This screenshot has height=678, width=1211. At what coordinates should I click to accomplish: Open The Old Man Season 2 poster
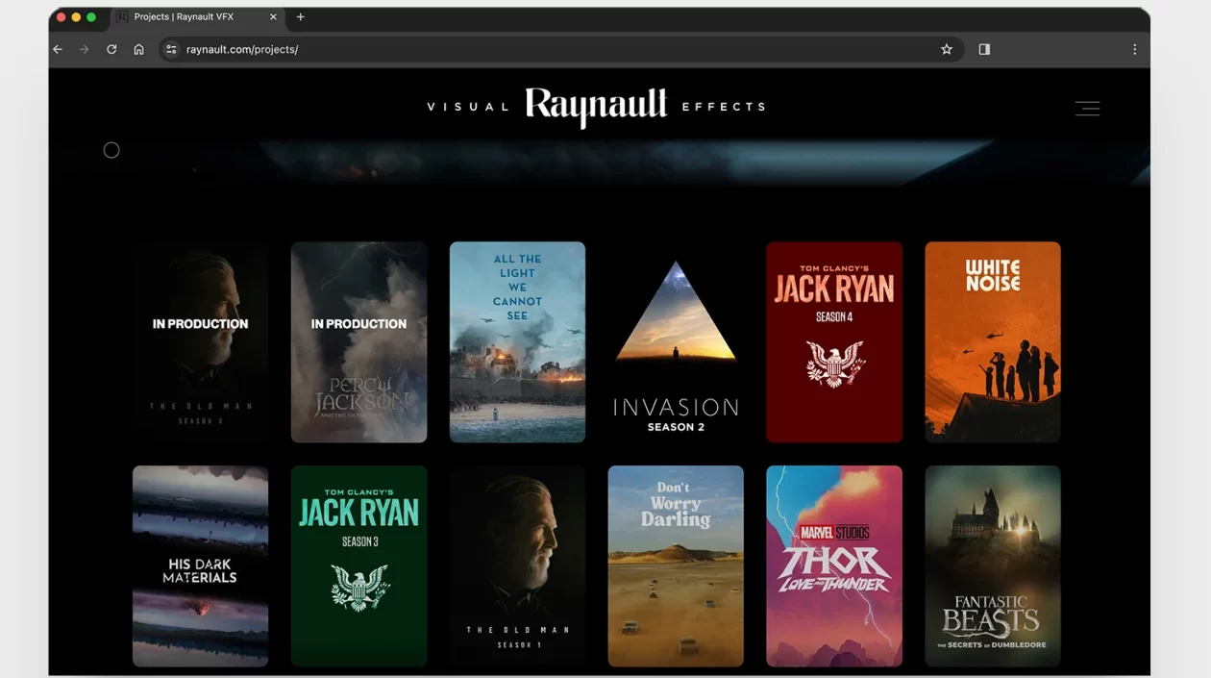pos(200,341)
